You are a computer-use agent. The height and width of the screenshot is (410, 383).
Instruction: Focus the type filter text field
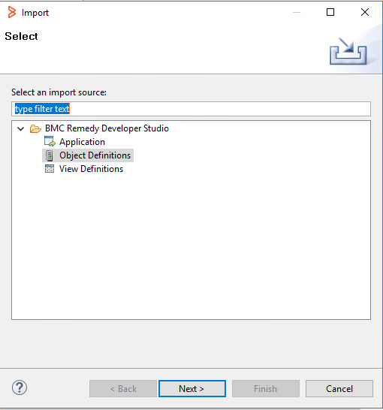coord(191,109)
